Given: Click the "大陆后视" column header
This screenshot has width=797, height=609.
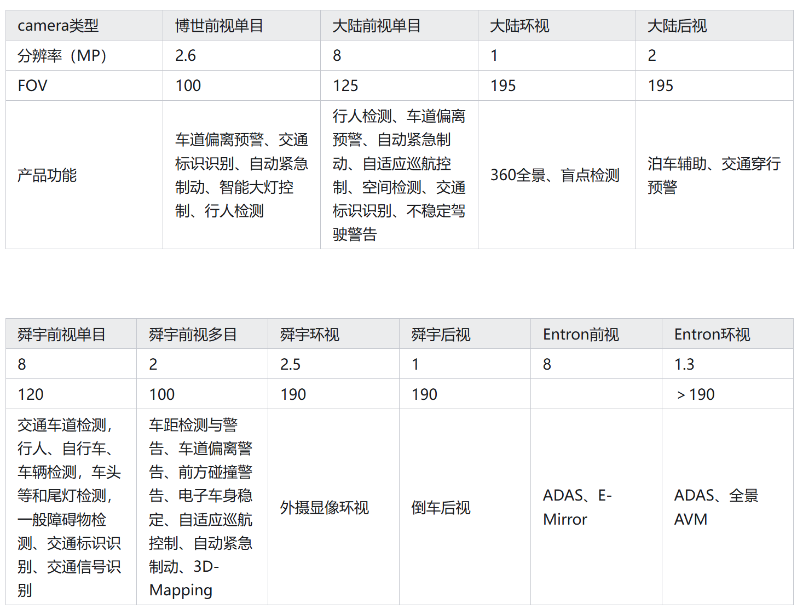Looking at the screenshot, I should click(x=714, y=25).
